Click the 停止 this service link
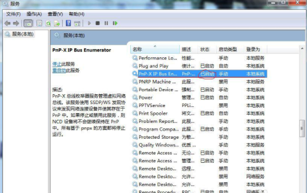 click(57, 64)
